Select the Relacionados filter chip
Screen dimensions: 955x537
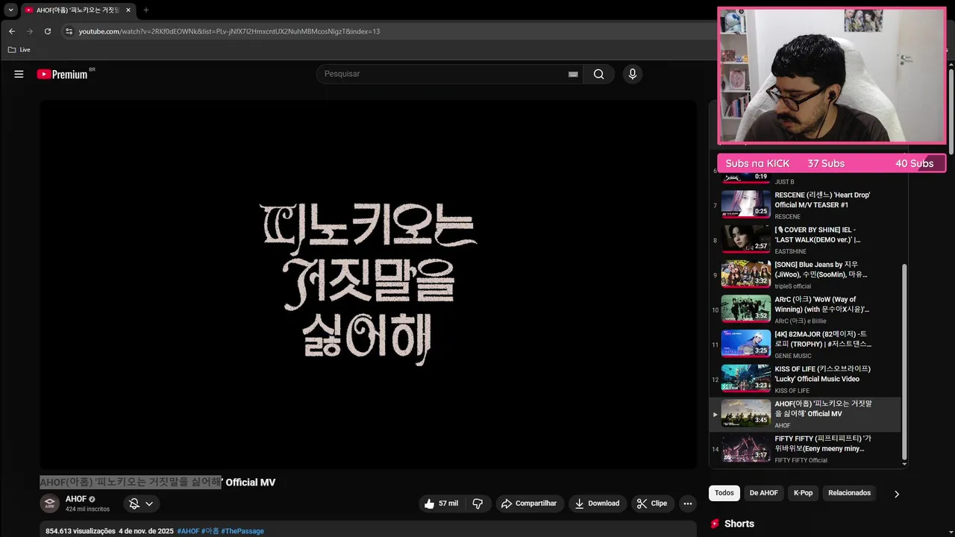[849, 493]
